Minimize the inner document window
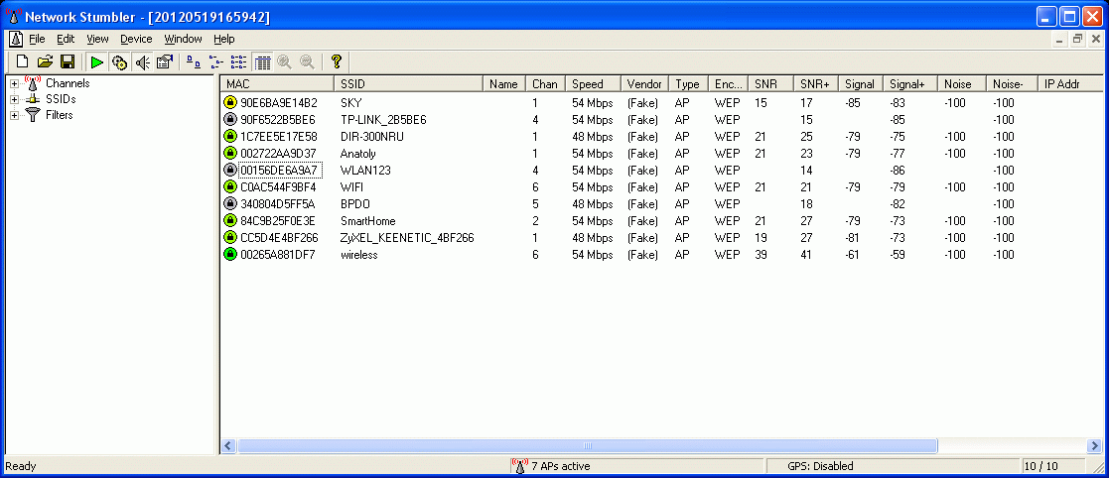Screen dimensions: 1109x478 1059,40
